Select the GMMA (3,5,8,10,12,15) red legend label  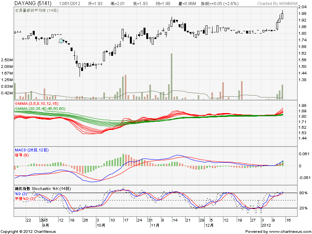pos(36,104)
